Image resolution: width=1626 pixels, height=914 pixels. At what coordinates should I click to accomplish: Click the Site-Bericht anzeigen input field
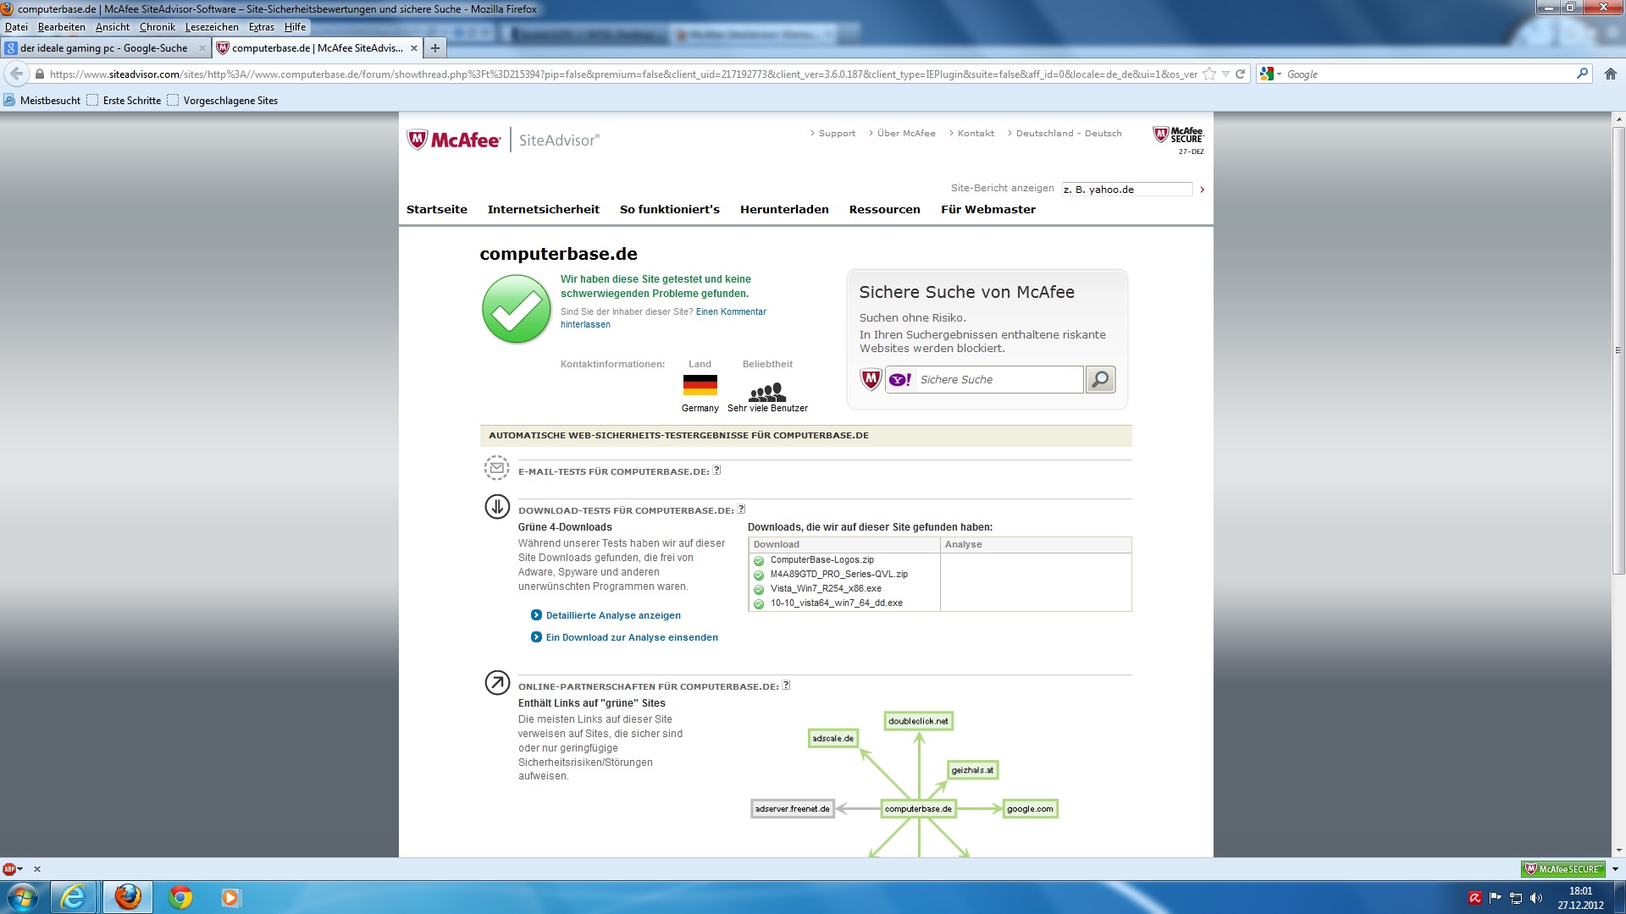pyautogui.click(x=1126, y=190)
